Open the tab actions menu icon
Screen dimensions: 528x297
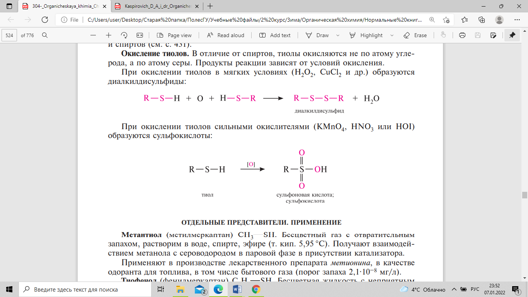10,6
